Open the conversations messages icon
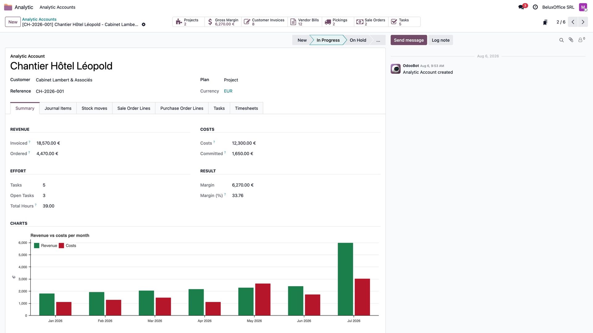The height and width of the screenshot is (333, 593). click(x=521, y=7)
